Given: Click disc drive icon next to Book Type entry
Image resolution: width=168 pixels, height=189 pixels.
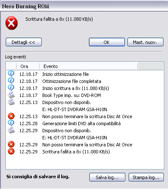Looking at the screenshot, I should 11,95.
